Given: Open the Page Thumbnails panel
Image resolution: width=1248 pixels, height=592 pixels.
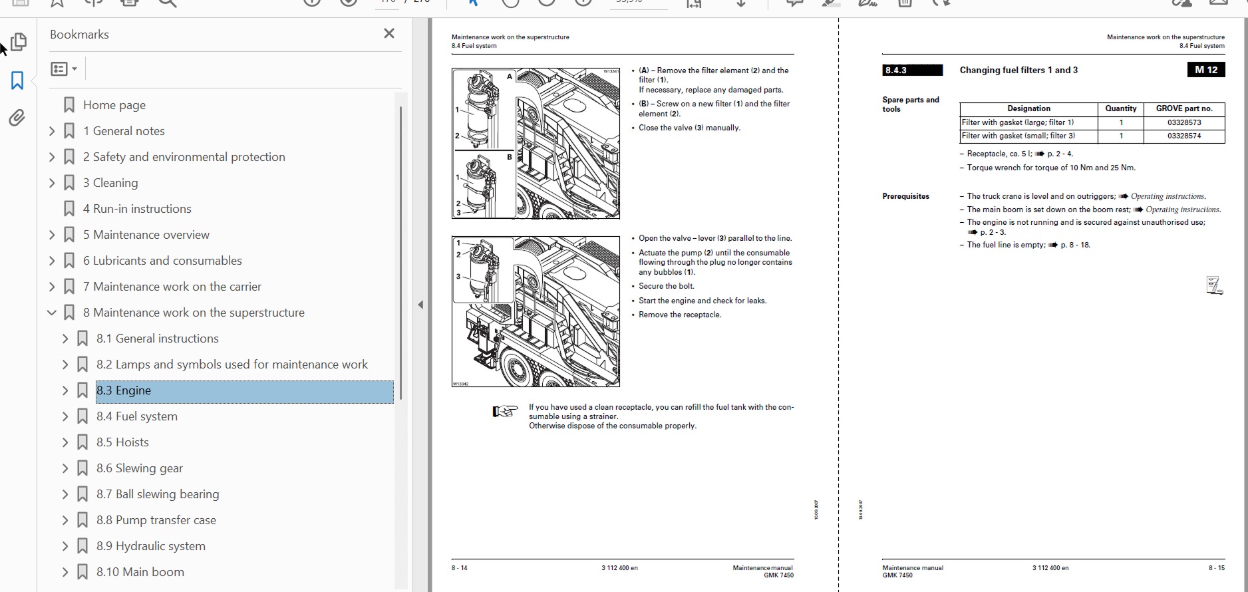Looking at the screenshot, I should point(18,42).
